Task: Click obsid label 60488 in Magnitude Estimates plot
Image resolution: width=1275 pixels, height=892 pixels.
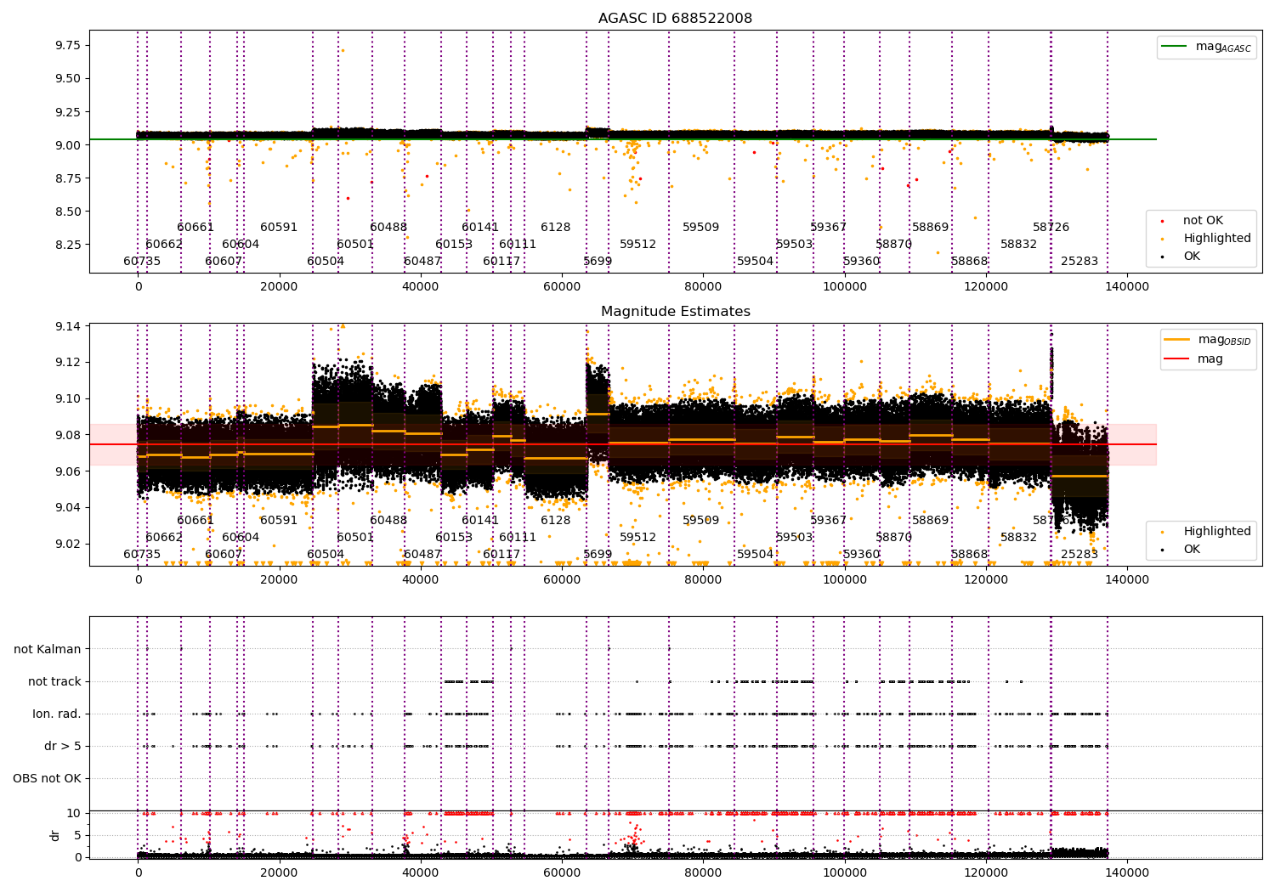Action: 388,521
